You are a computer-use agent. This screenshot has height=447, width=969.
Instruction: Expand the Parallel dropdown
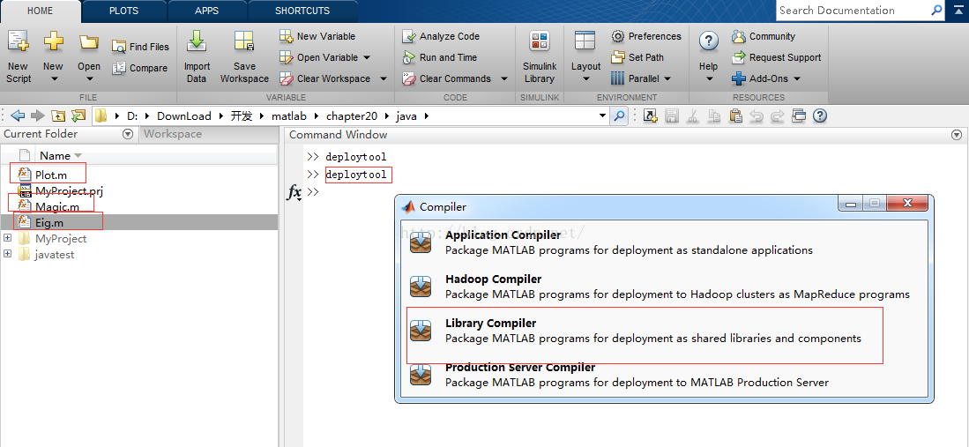[667, 78]
